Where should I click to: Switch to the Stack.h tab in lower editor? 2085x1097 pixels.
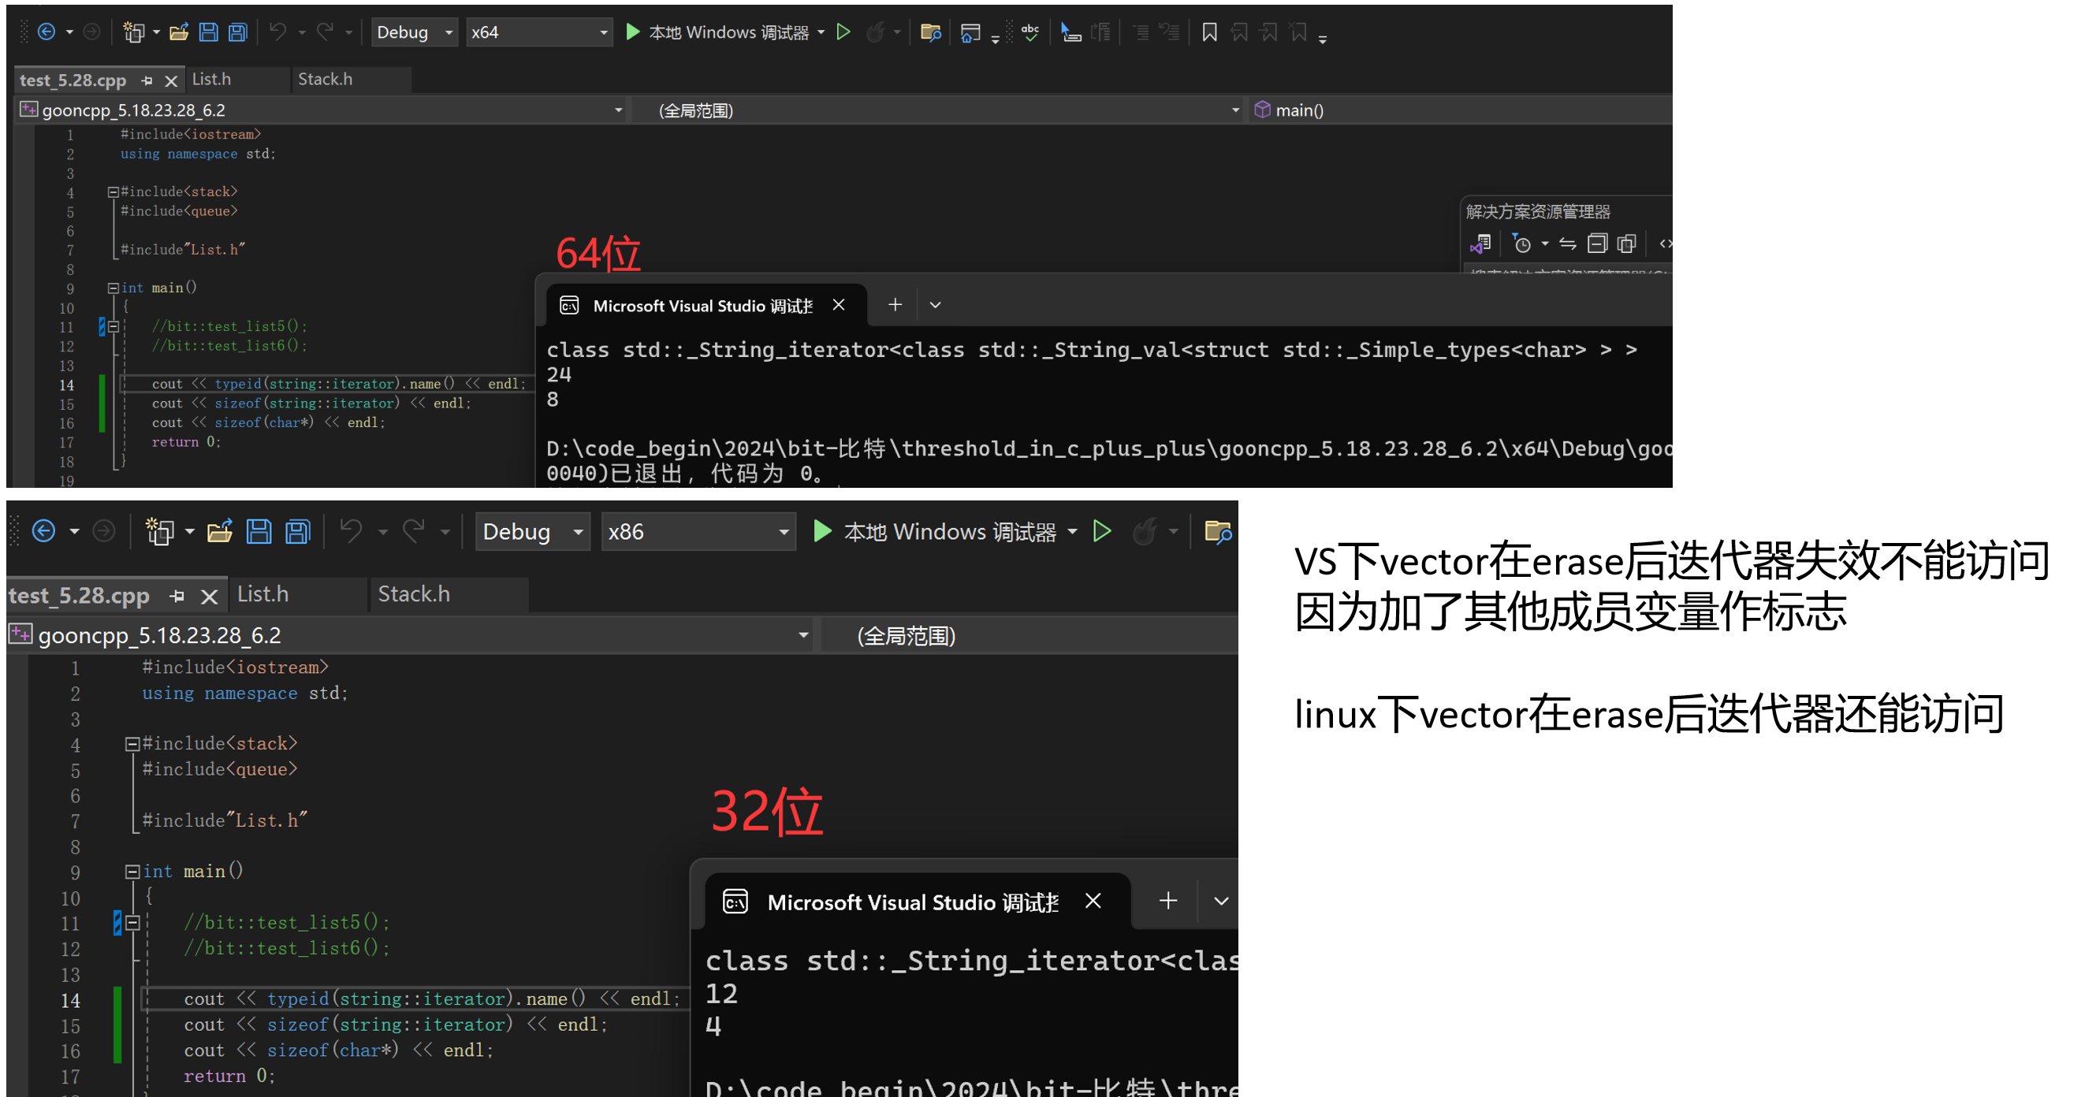tap(414, 593)
